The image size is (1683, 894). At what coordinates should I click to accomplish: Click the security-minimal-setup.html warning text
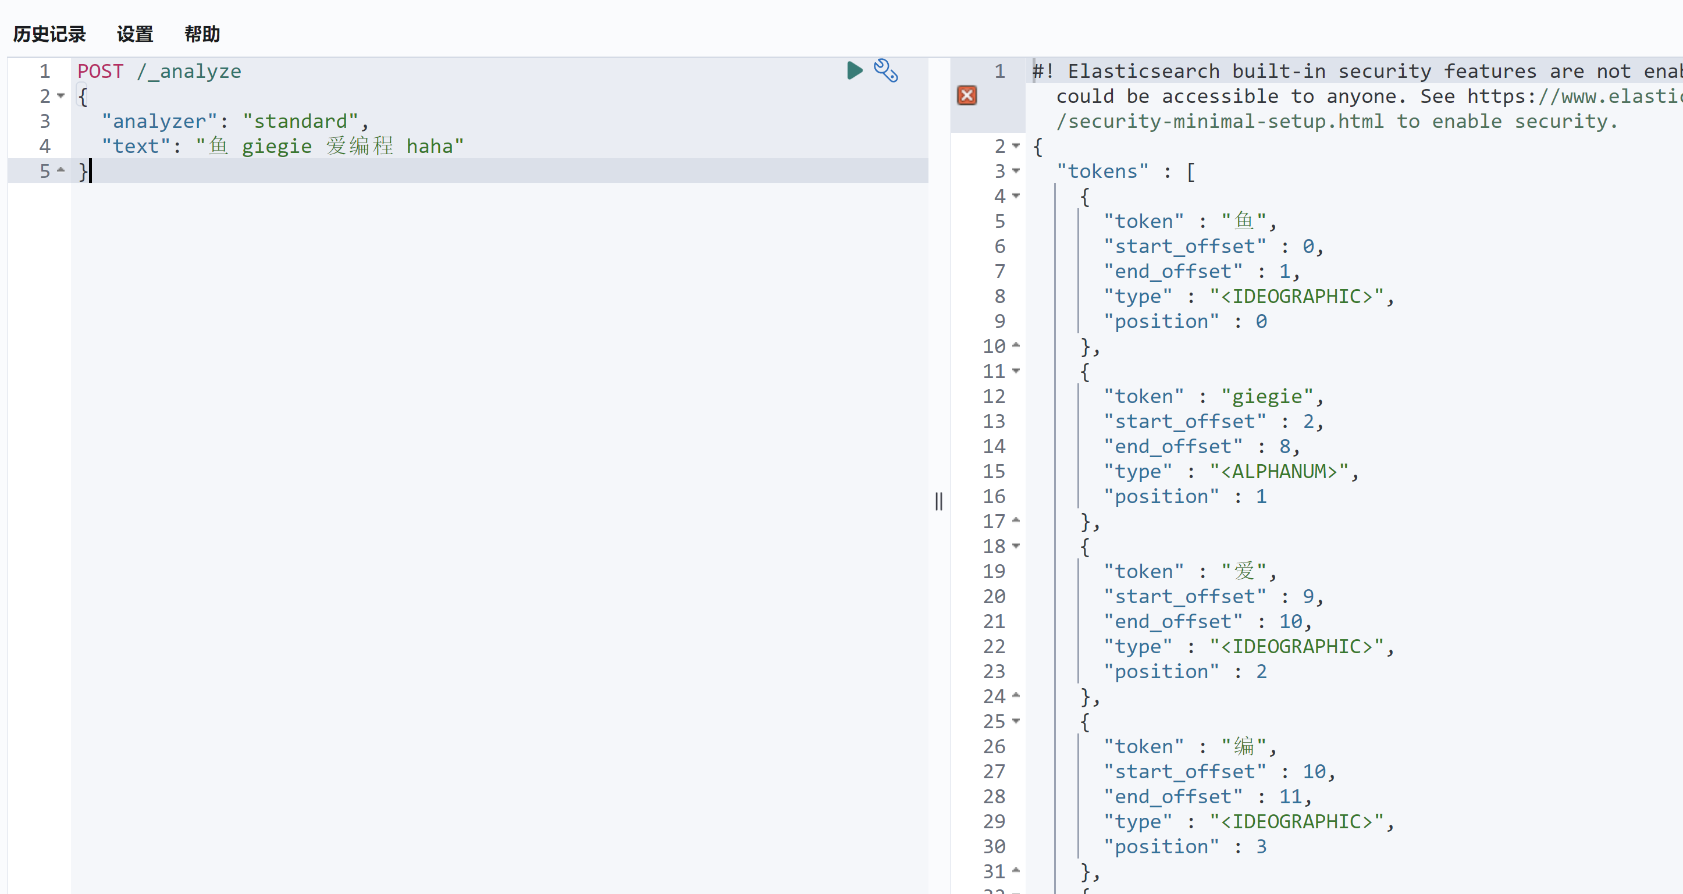[1220, 122]
